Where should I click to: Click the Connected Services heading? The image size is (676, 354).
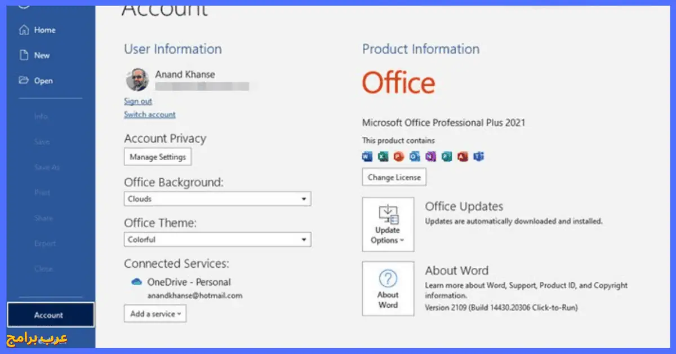click(177, 263)
